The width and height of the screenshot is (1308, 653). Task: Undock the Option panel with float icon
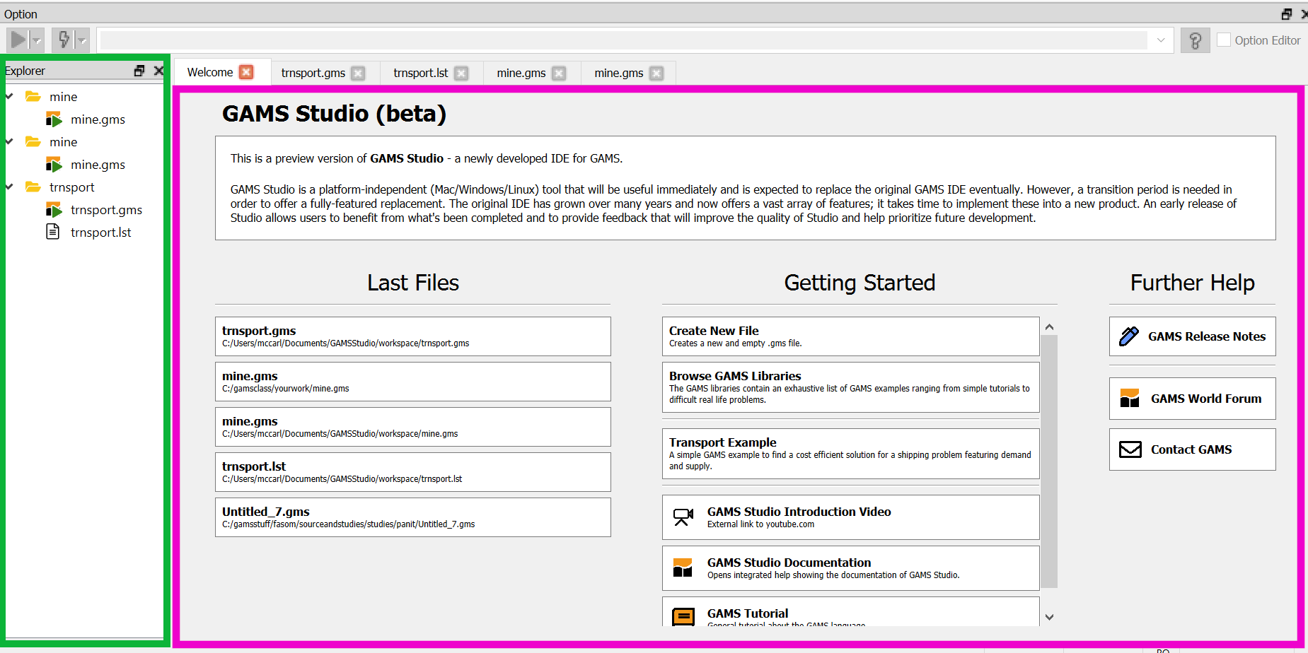click(1286, 14)
